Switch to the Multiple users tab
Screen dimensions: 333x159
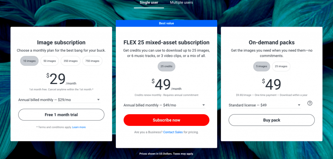[181, 3]
